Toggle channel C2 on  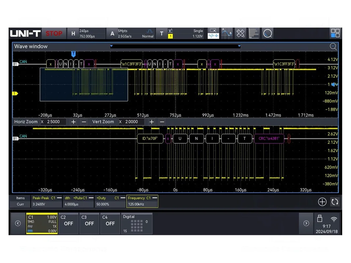(68, 223)
